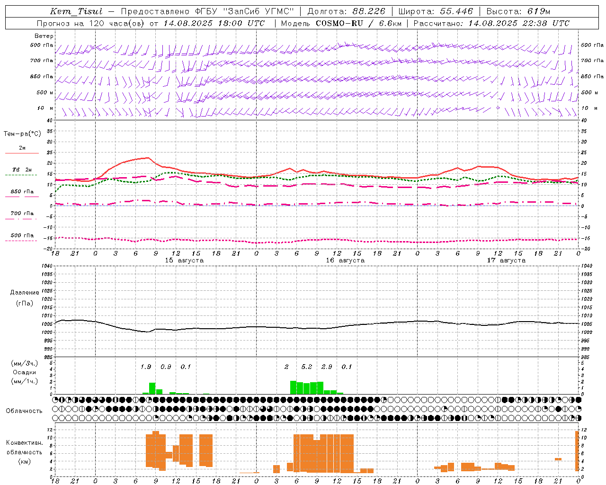Click the 3-hour precipitation value "5.2"
Viewport: 606px width, 485px height.
[307, 367]
